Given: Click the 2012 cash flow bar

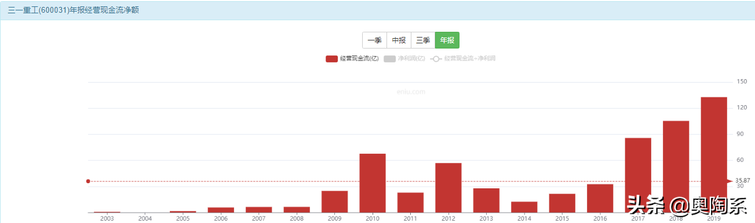Looking at the screenshot, I should click(448, 188).
